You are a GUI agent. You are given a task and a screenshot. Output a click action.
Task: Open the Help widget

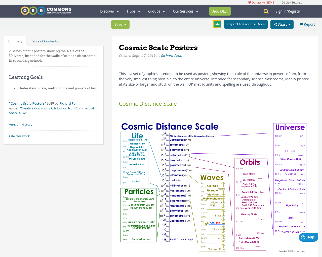pos(308,237)
